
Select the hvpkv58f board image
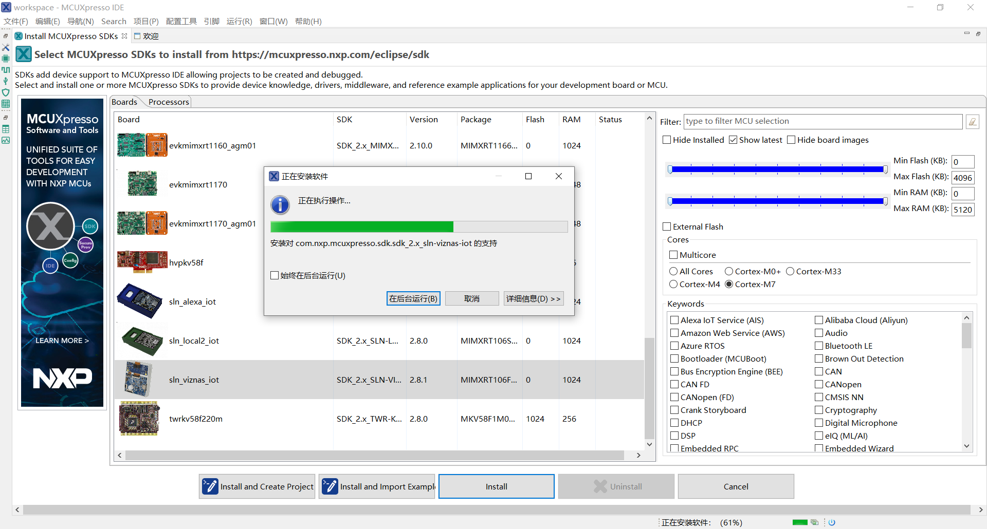point(142,261)
